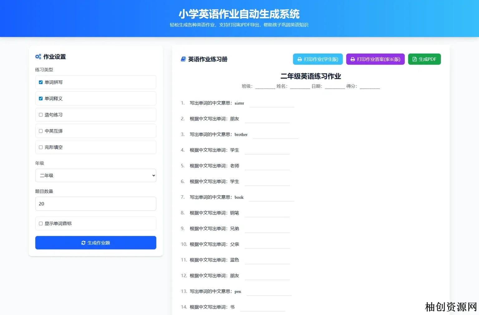Enable 显示单词音标 option
Screen dimensions: 479x315
point(41,224)
